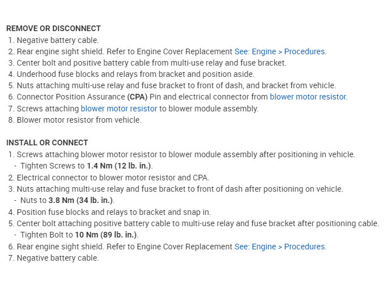
Task: Click the Nuts attaching bracket to front of dash removal step
Action: click(x=176, y=85)
